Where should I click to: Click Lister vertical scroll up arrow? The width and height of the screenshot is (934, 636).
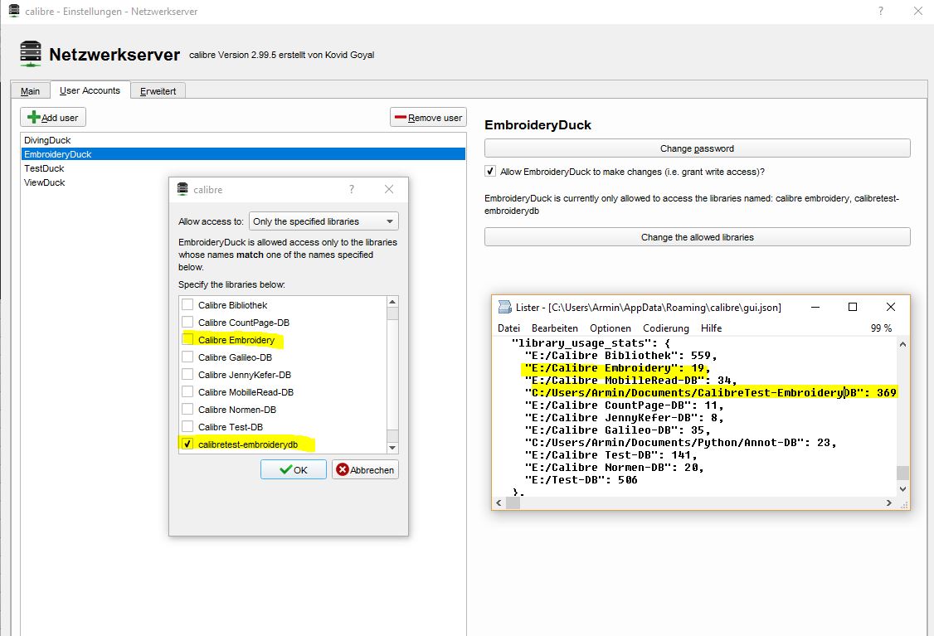point(903,344)
